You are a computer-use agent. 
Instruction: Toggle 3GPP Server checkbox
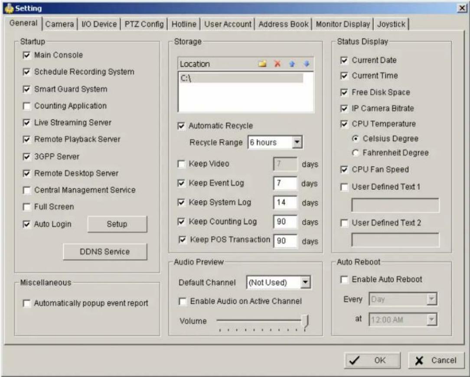(x=27, y=157)
